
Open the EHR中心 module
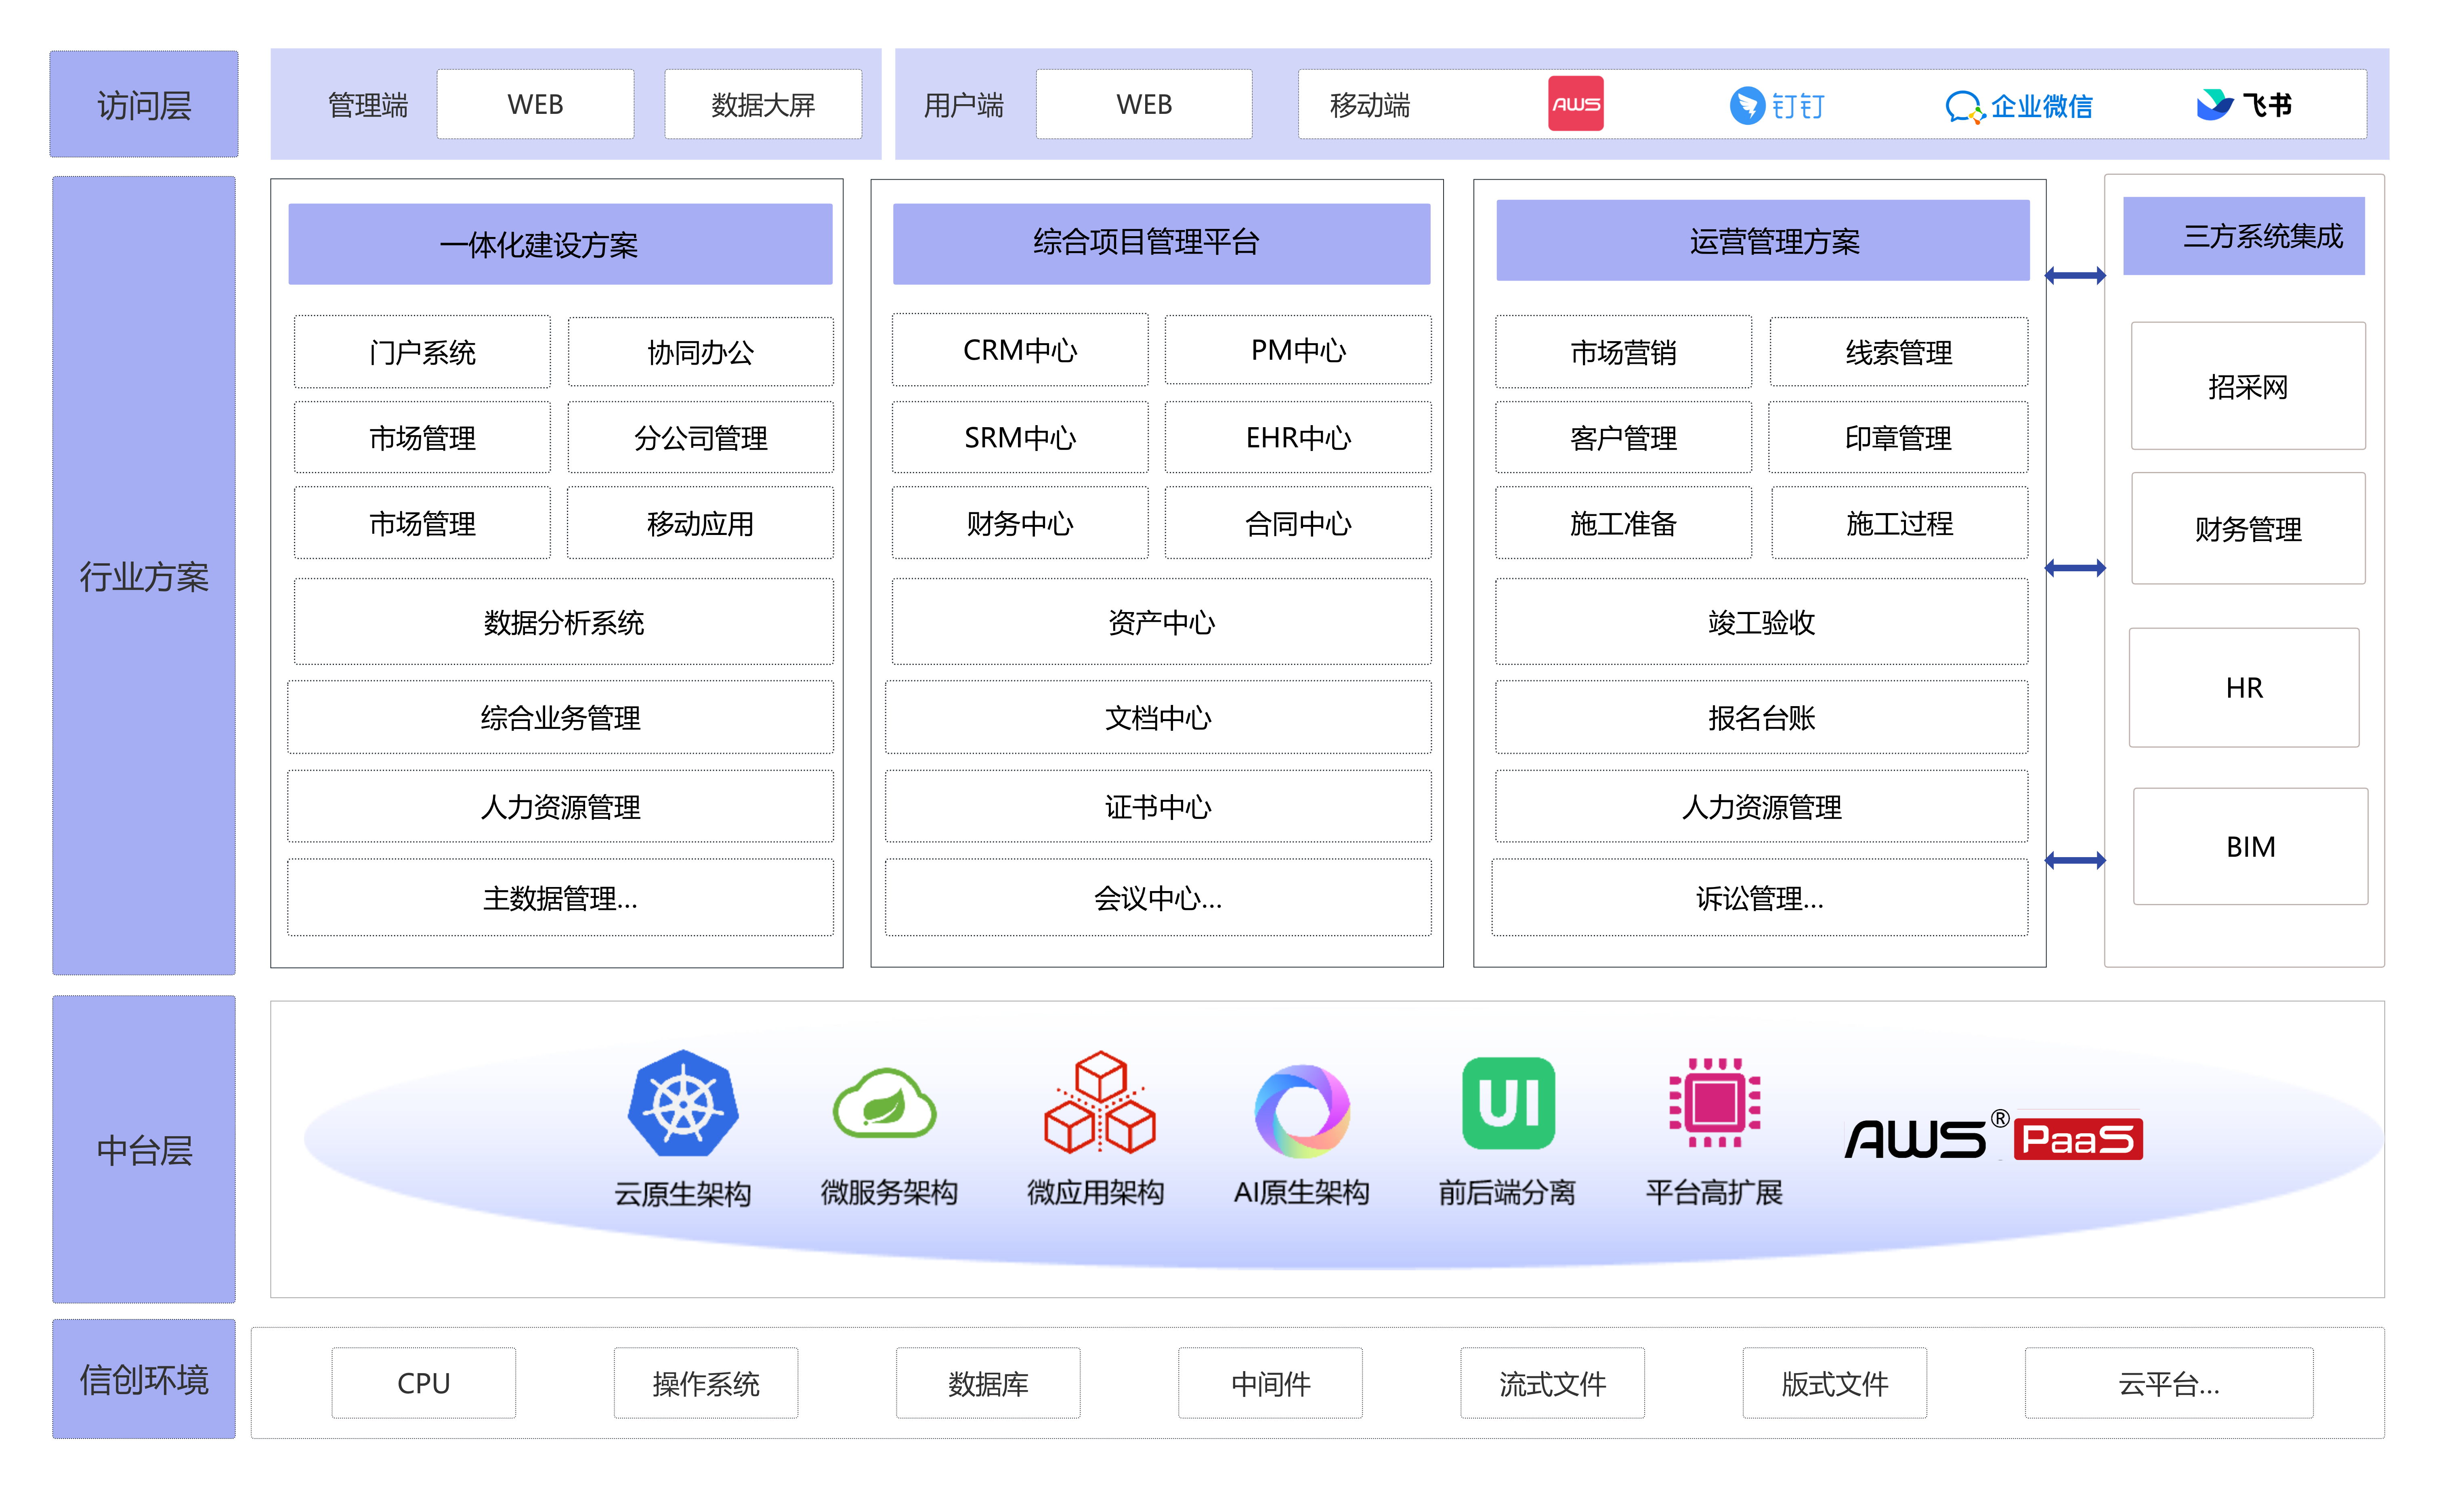point(1298,437)
